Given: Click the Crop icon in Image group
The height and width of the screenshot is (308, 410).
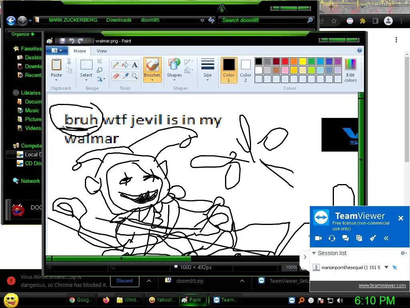Looking at the screenshot, I should click(x=100, y=61).
